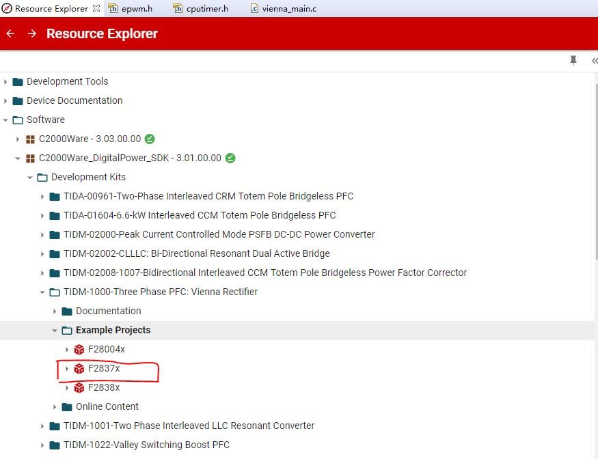The image size is (598, 459).
Task: Expand TIDA-00961 Totem Pole PFC node
Action: point(42,196)
